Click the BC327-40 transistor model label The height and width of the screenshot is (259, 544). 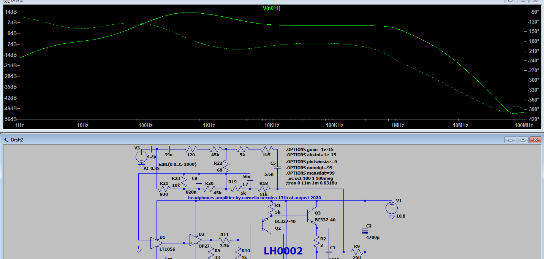tap(285, 221)
